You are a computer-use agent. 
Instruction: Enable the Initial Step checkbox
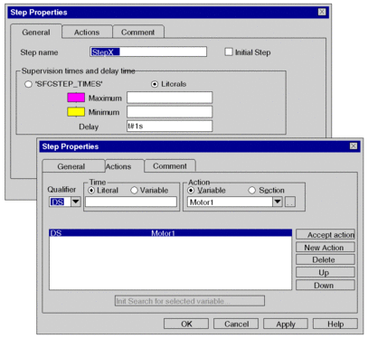click(x=229, y=52)
